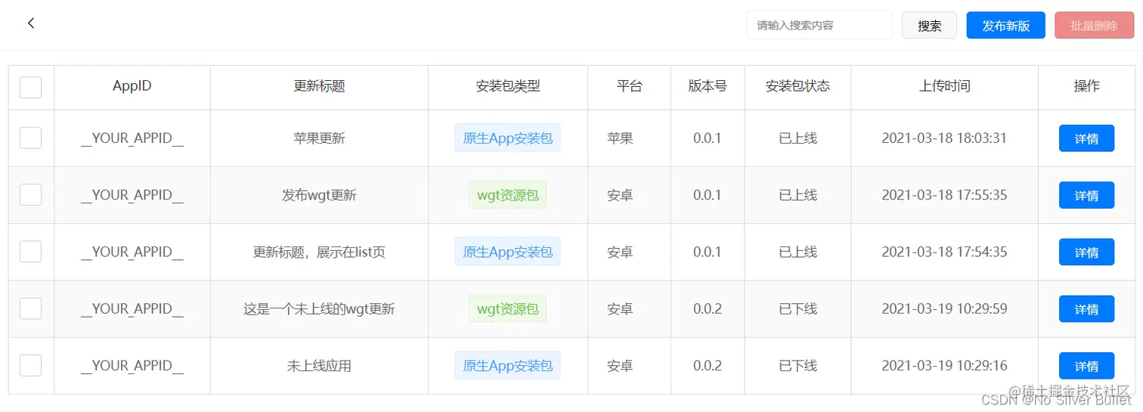Click the 平台 column header
Screen dimensions: 1143x412
point(629,86)
